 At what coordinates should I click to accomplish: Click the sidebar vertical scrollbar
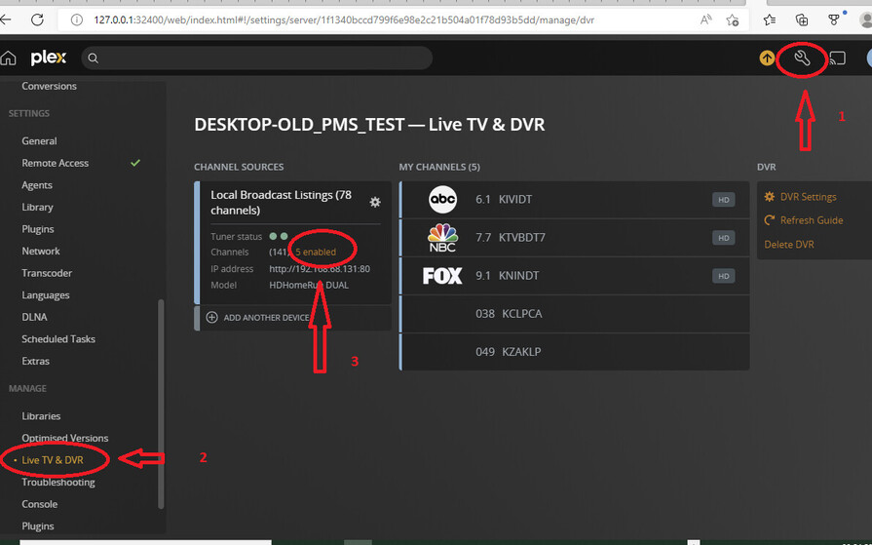pos(162,404)
